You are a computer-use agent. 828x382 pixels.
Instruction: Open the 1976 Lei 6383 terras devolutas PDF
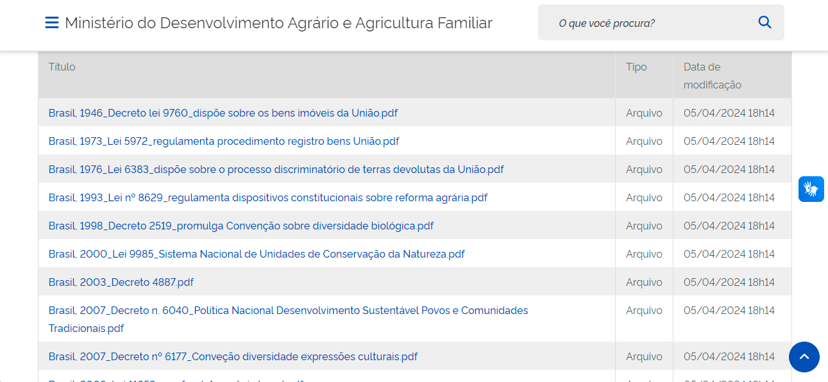tap(276, 170)
